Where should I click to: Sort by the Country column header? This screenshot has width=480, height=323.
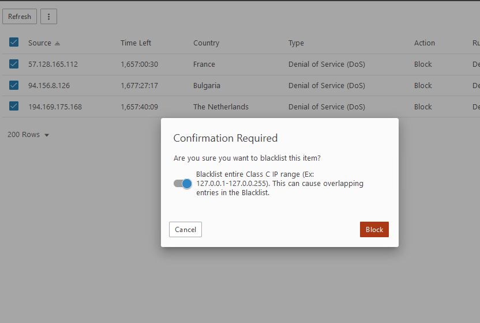tap(206, 43)
